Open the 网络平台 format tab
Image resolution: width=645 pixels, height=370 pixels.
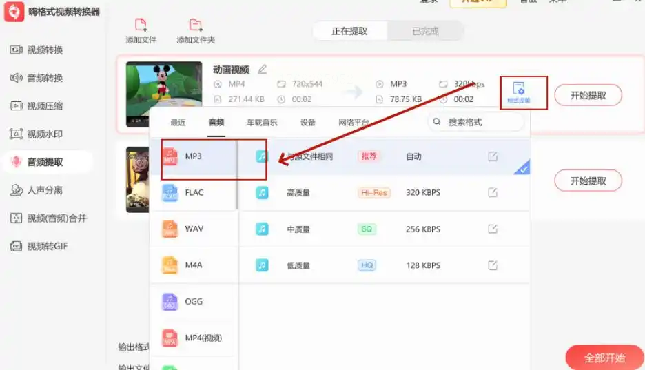tap(354, 122)
